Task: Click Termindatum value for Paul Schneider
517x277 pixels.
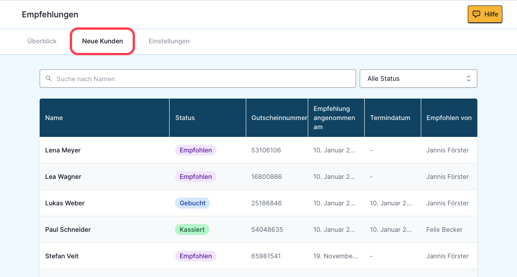Action: tap(391, 230)
